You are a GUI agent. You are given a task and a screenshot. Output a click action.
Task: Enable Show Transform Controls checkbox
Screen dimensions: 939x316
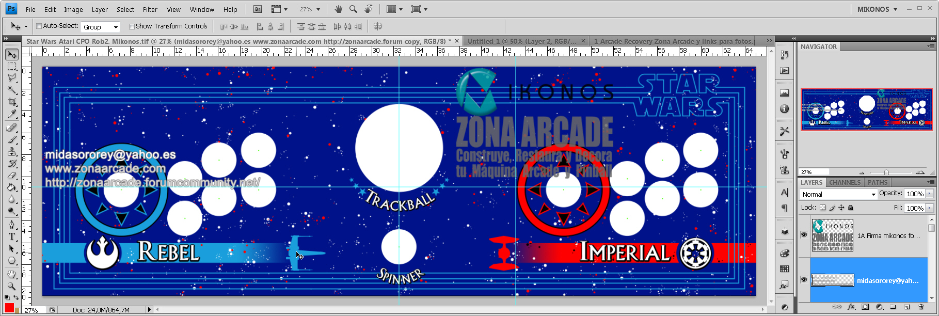(x=132, y=26)
